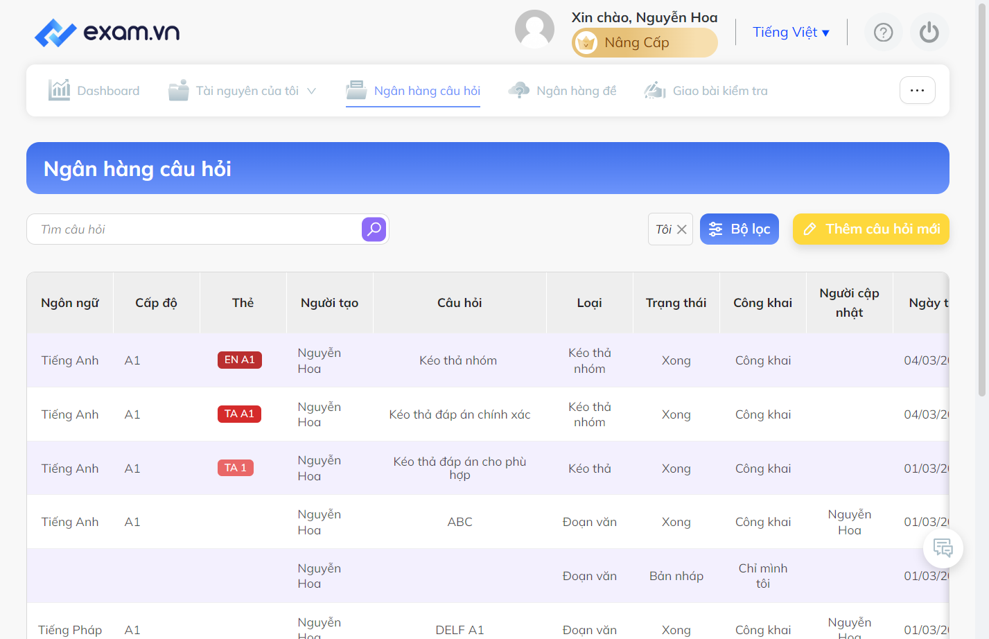Open the Ngân hàng đề tab
989x639 pixels.
pos(562,91)
